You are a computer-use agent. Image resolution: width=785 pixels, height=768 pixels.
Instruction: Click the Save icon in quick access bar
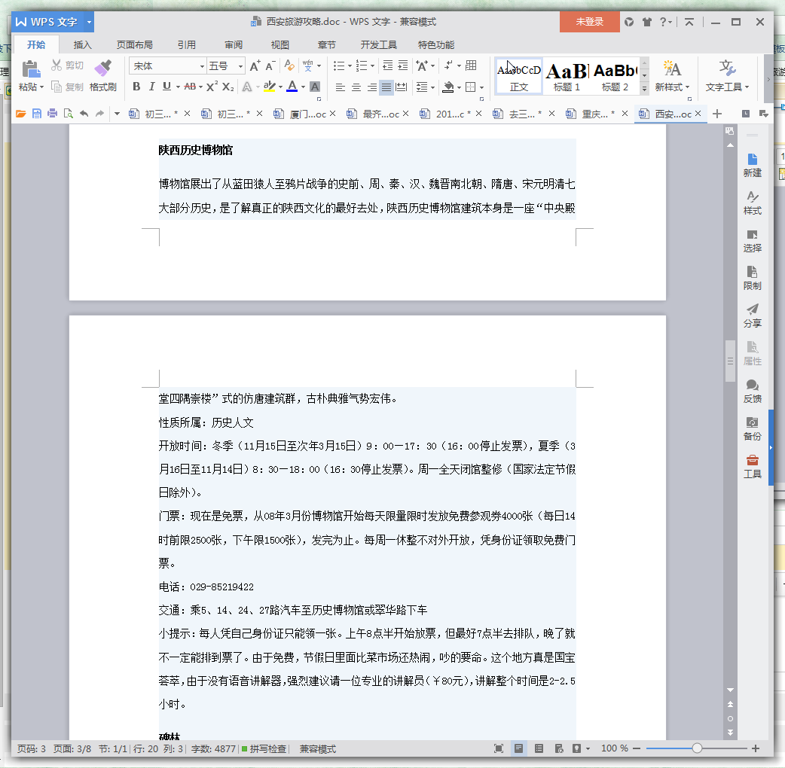pyautogui.click(x=36, y=114)
